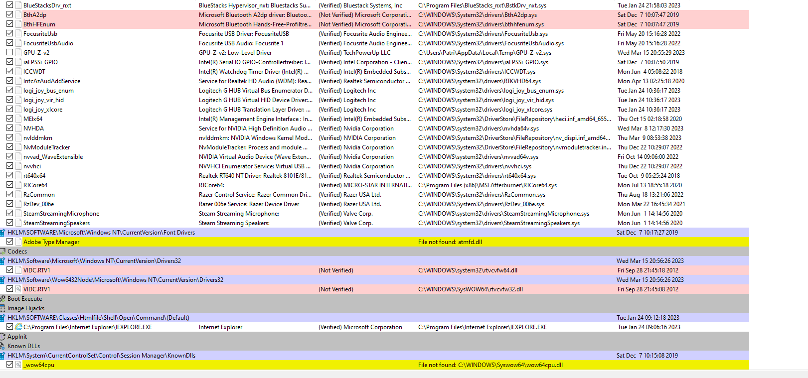Disable the FocusriteUsbAudio entry checkbox

pyautogui.click(x=9, y=43)
